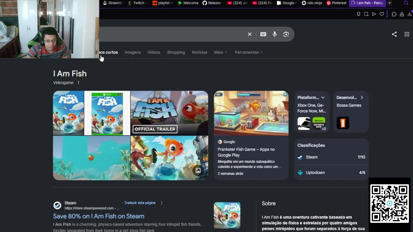Open a new browser tab
The image size is (413, 232).
click(389, 3)
